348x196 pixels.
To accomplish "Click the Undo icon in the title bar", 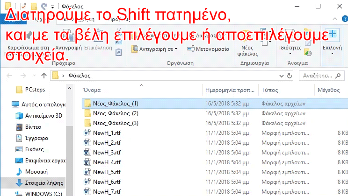I will click(x=44, y=7).
